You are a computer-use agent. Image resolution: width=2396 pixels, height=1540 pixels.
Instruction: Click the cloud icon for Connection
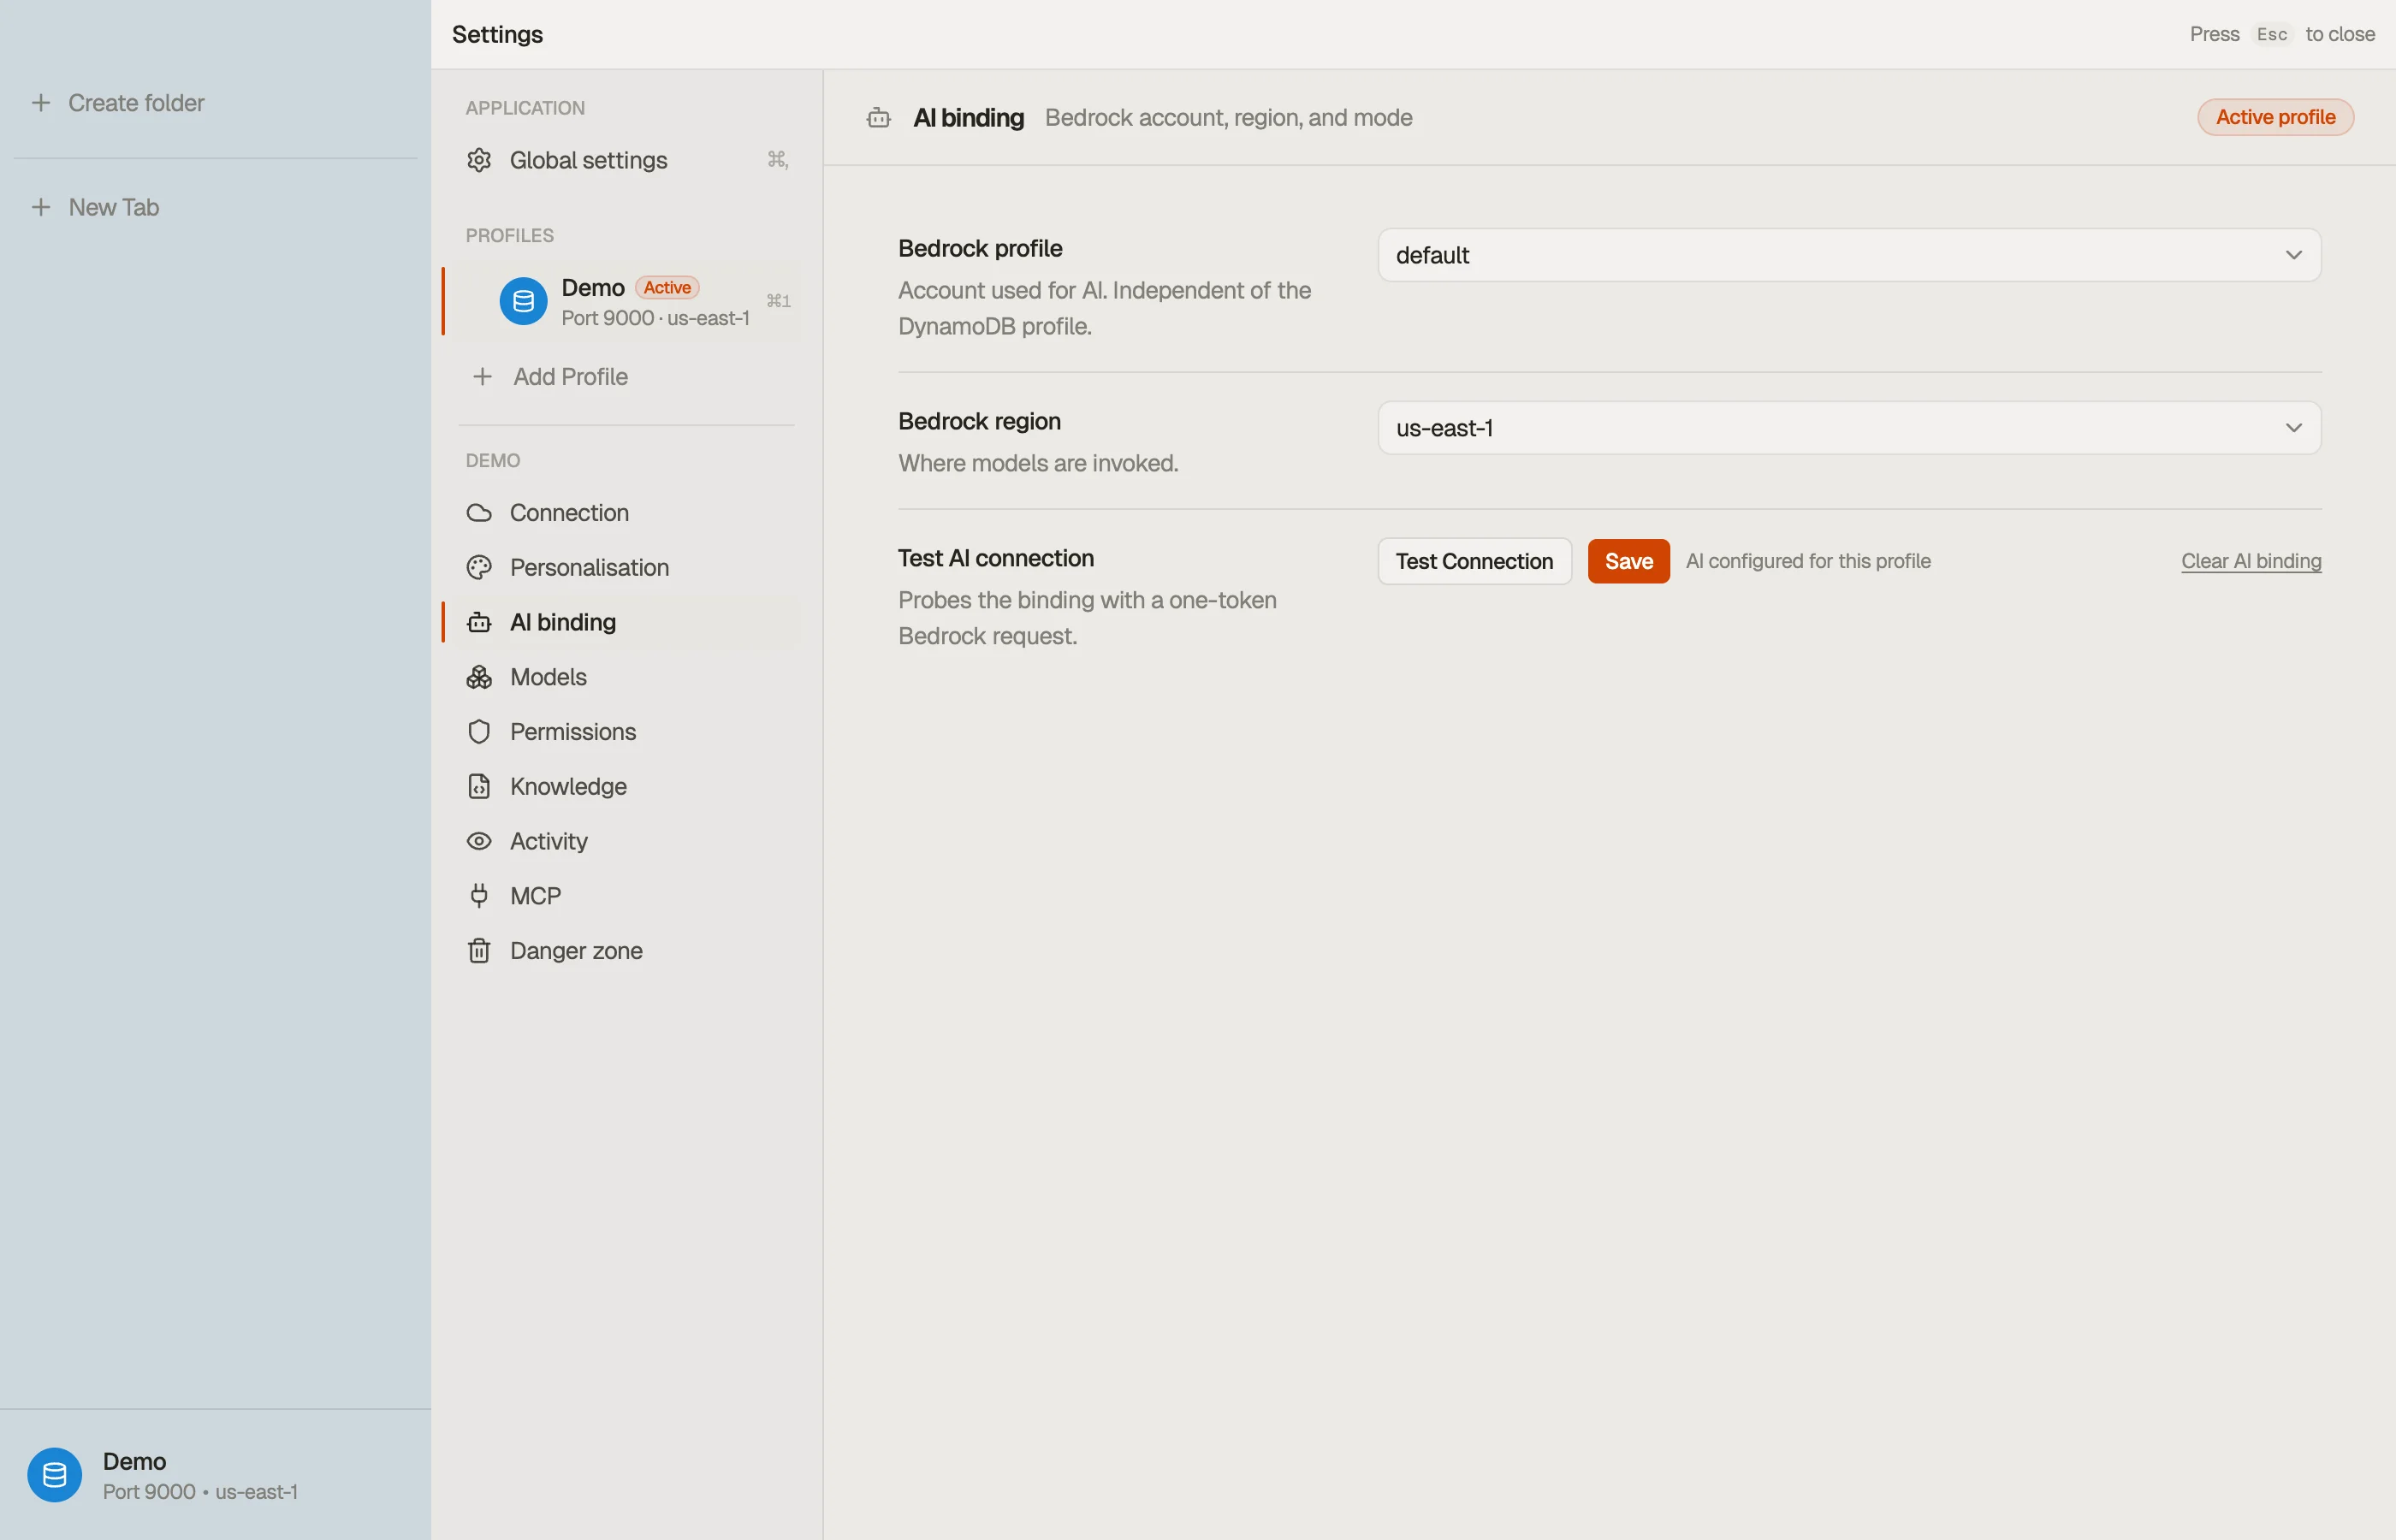479,513
